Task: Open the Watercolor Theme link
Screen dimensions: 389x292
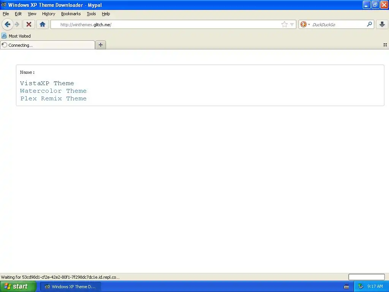Action: click(53, 91)
